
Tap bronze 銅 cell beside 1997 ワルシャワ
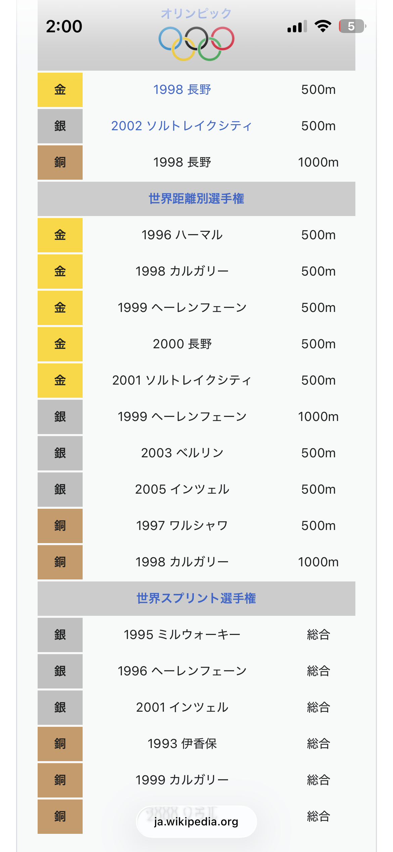[60, 526]
